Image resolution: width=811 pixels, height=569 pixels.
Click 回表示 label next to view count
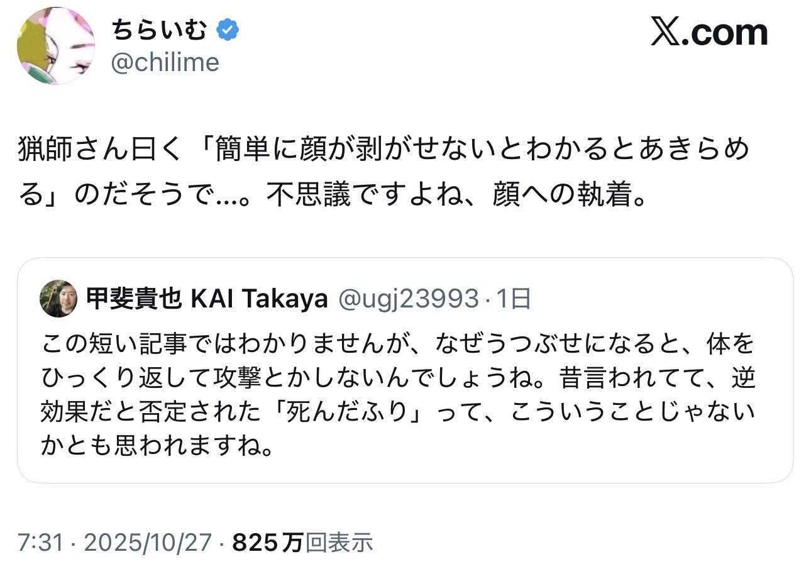(339, 542)
